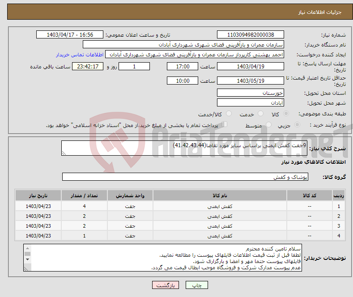Viewport: 353px width, 297px height.
Task: Click deadline hour field 17:00
Action: [183, 66]
